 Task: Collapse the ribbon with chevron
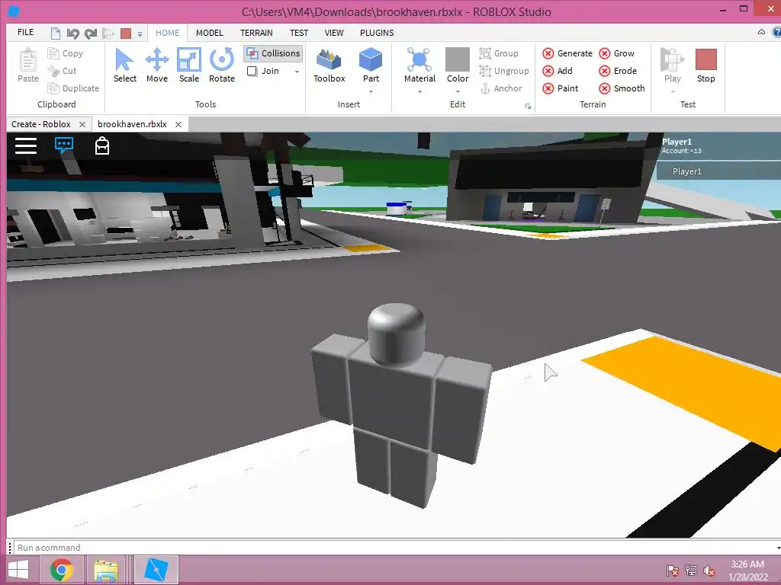761,32
